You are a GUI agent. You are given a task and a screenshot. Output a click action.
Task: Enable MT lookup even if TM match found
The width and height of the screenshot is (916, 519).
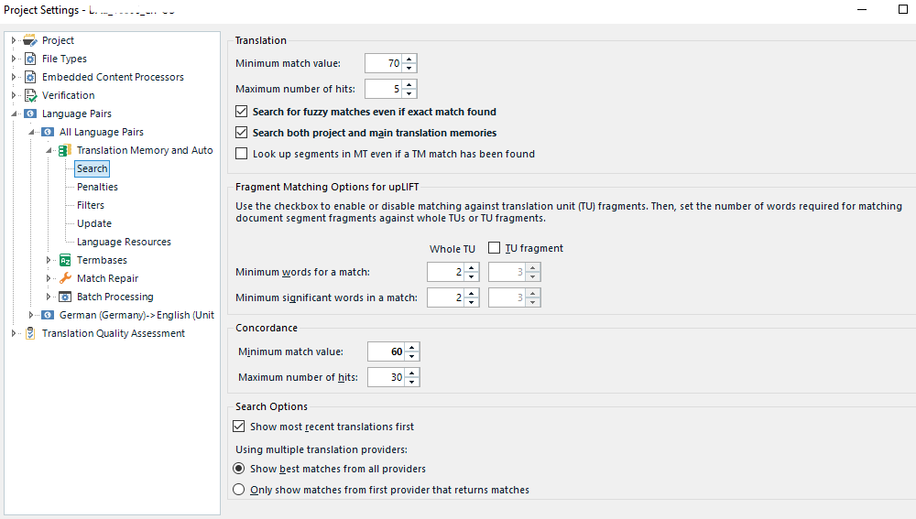[242, 154]
